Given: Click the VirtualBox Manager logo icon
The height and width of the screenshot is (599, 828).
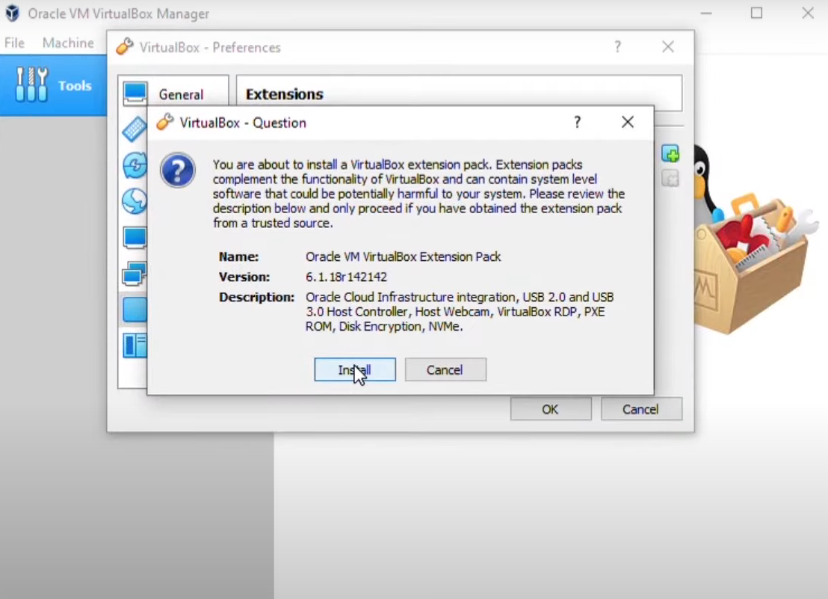Looking at the screenshot, I should [12, 13].
